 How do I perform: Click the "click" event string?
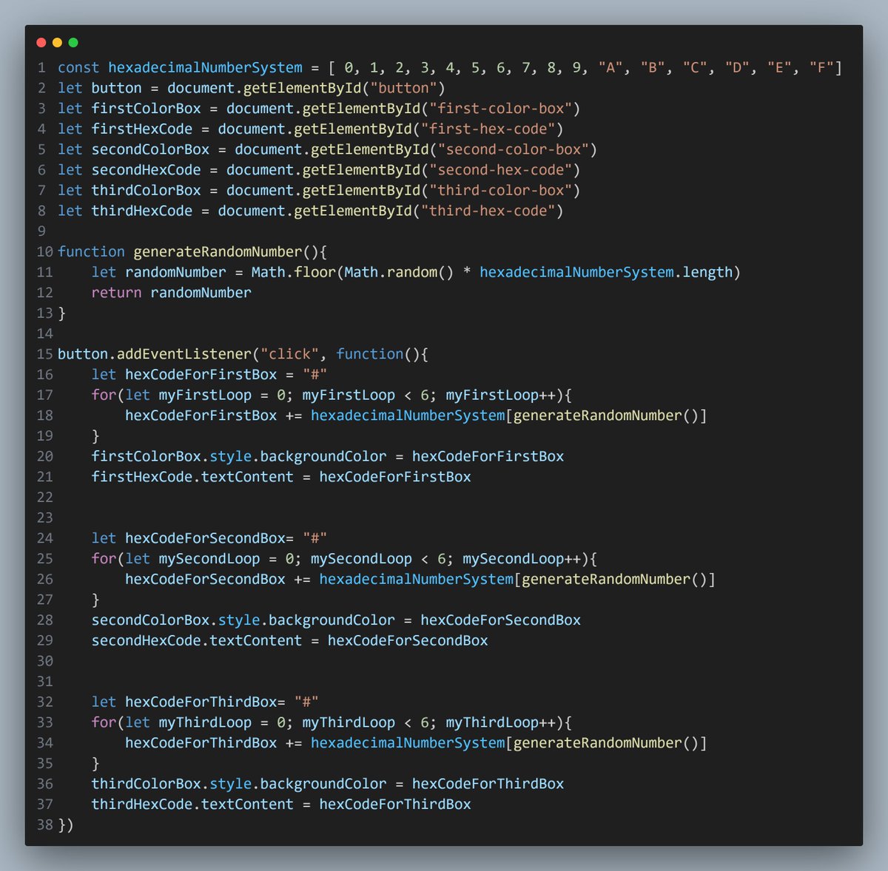[x=289, y=355]
